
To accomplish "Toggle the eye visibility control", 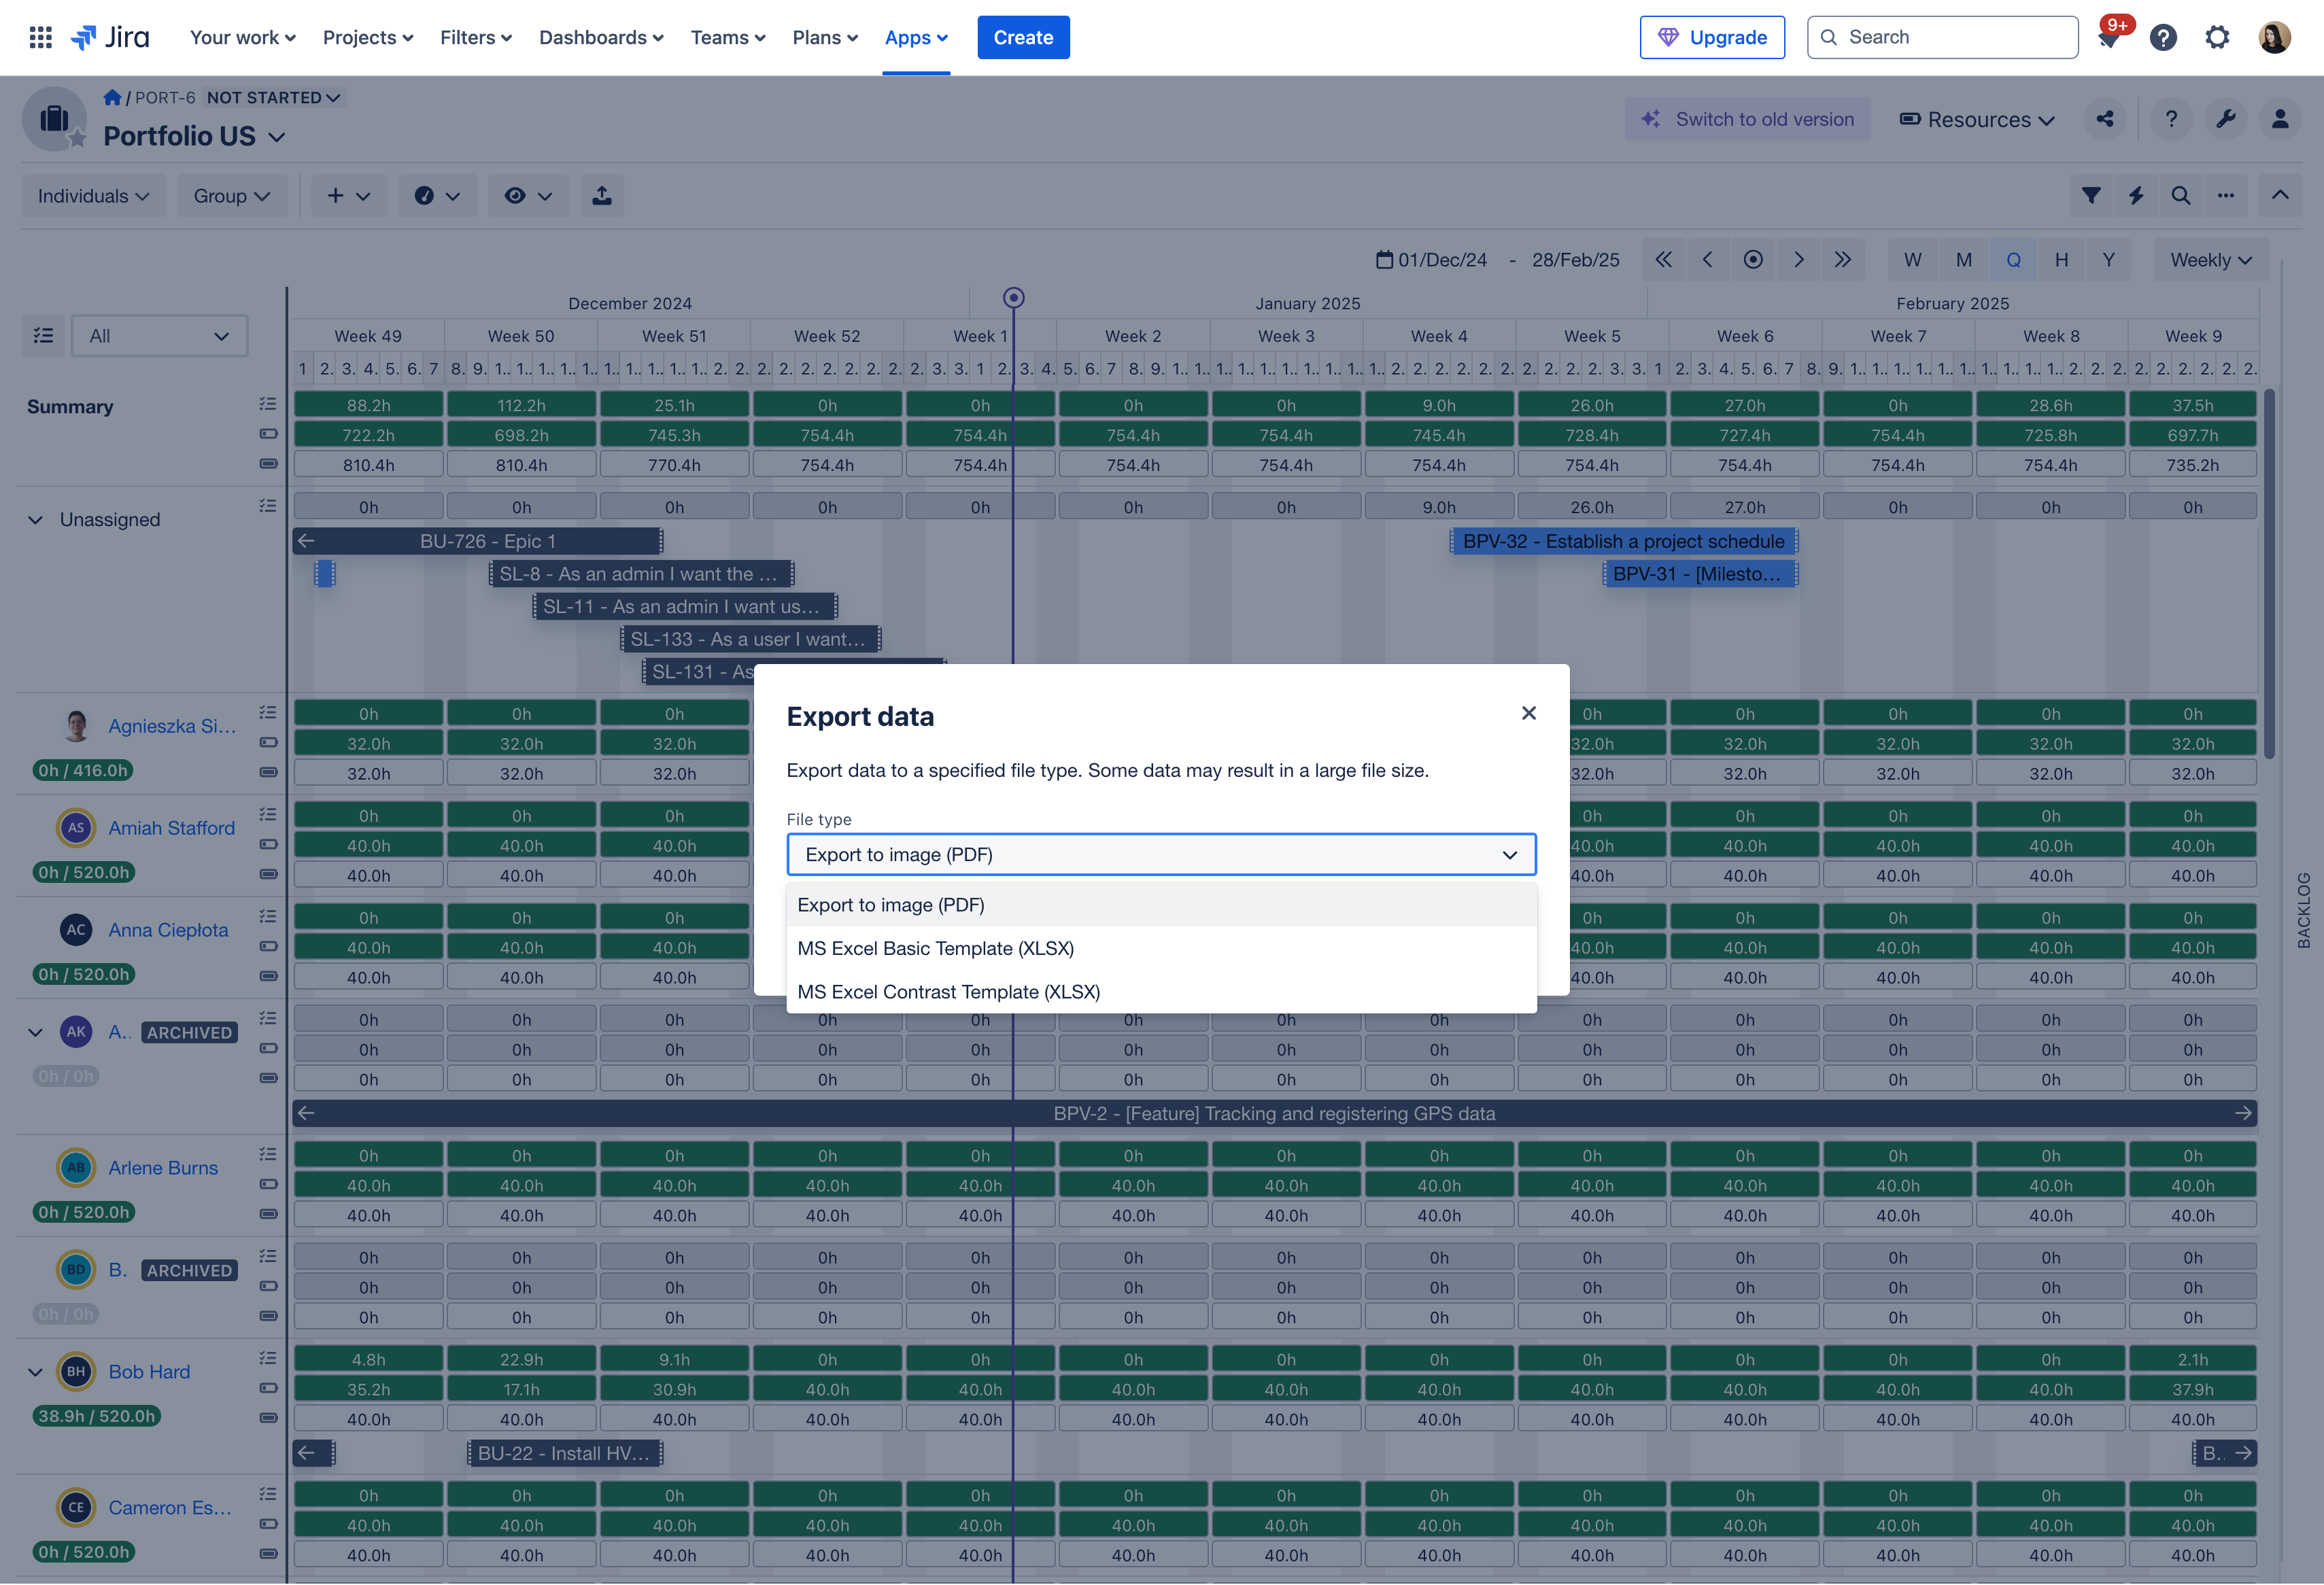I will tap(528, 195).
